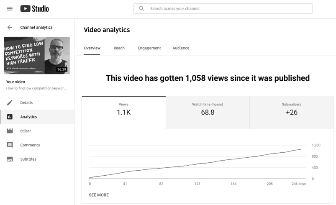
Task: Click the back arrow beside Channel analytics
Action: (x=10, y=28)
